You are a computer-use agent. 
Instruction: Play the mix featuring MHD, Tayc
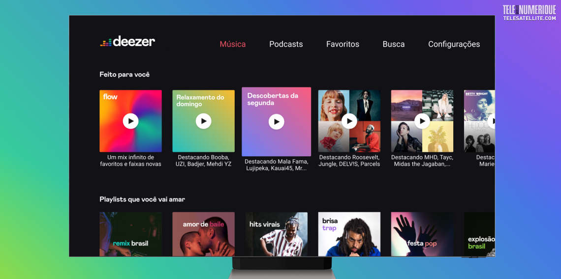coord(422,121)
